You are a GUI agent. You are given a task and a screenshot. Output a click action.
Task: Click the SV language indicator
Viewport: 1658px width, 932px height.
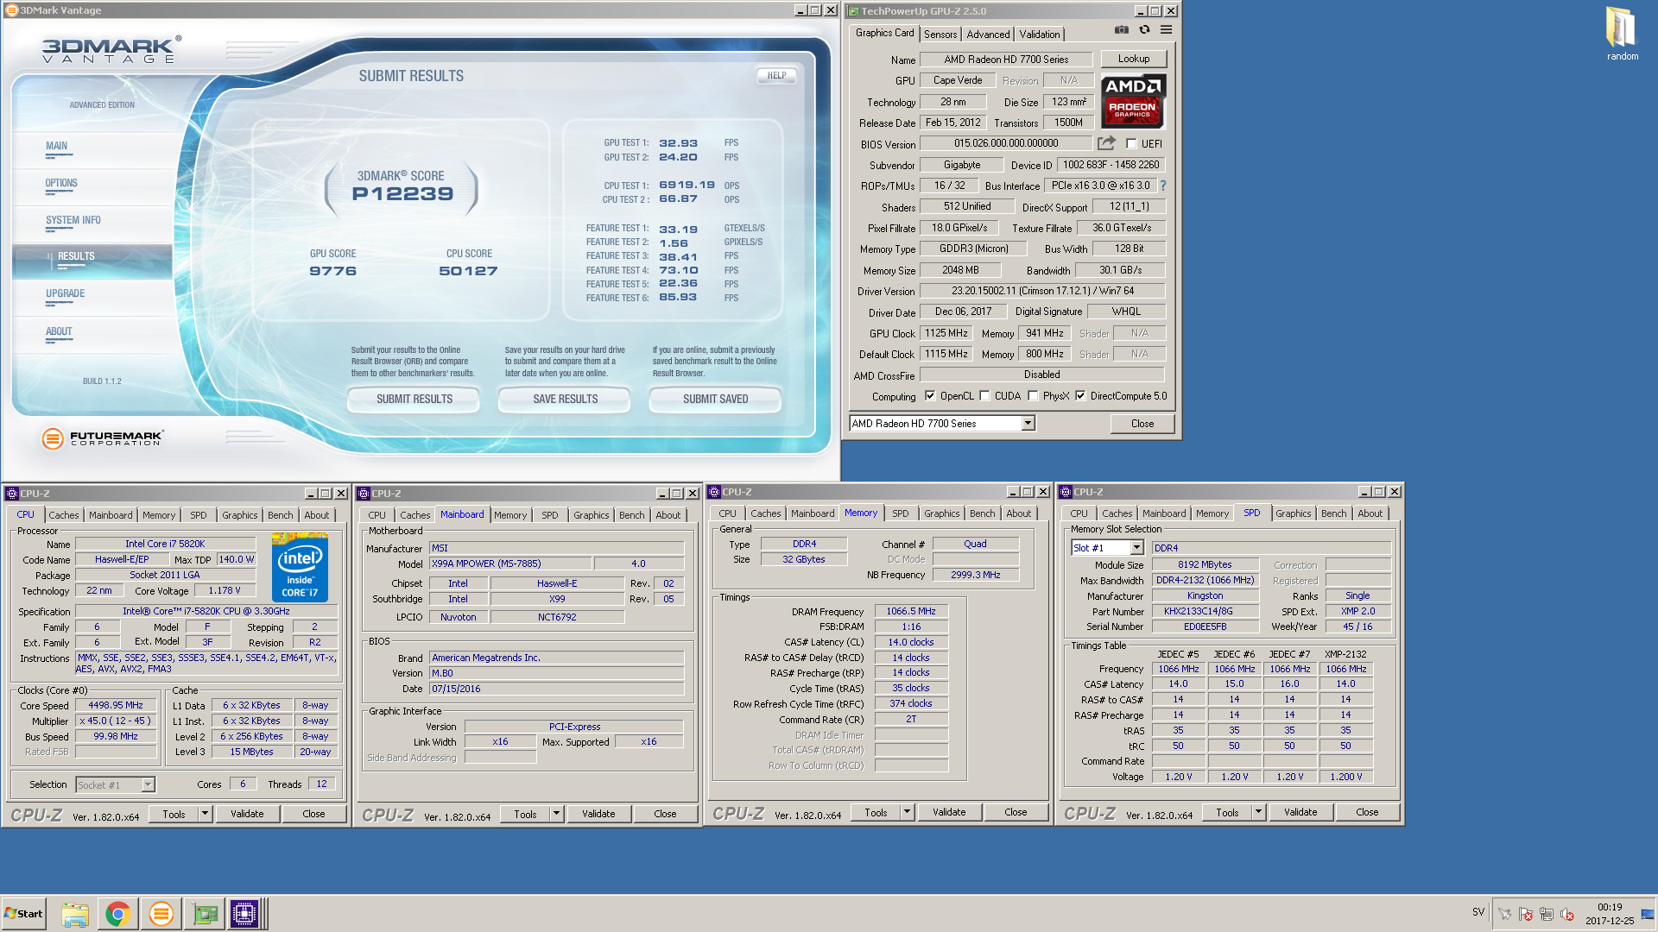coord(1478,912)
